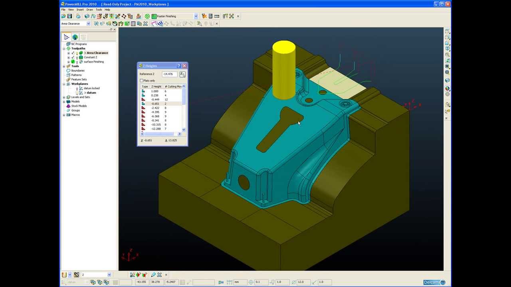Click the Patterns icon in explorer
The image size is (511, 287).
[x=68, y=75]
